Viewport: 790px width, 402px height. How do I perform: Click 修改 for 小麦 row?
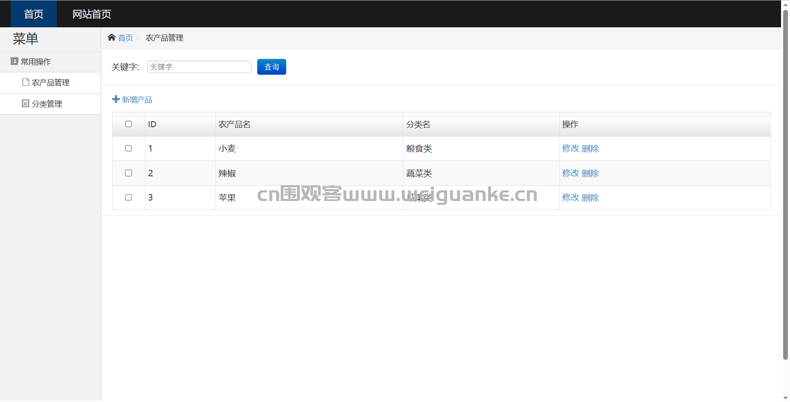(x=571, y=149)
